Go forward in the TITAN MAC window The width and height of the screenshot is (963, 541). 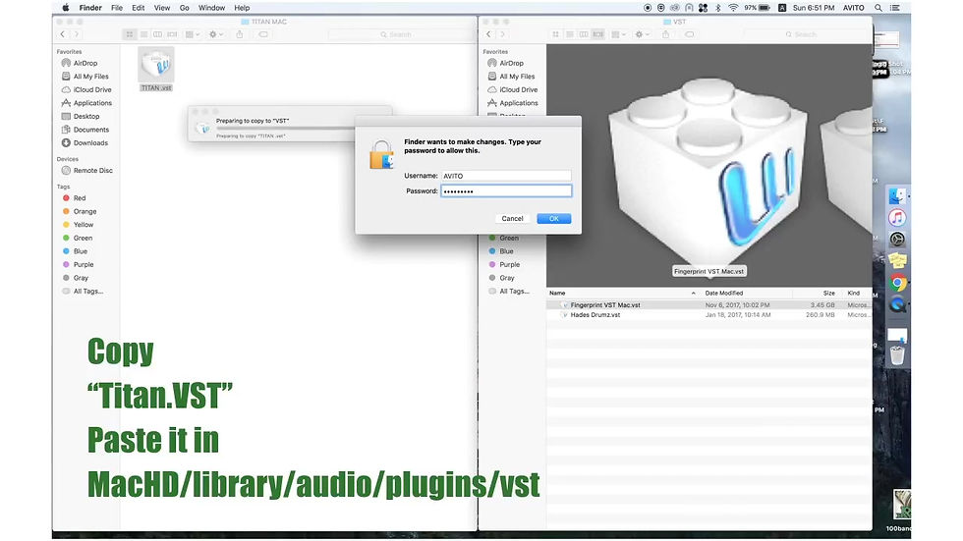tap(77, 34)
